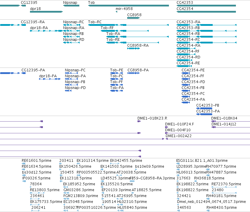The width and height of the screenshot is (250, 212).
Task: Click transcript CG8958-RA
Action: [x=138, y=46]
